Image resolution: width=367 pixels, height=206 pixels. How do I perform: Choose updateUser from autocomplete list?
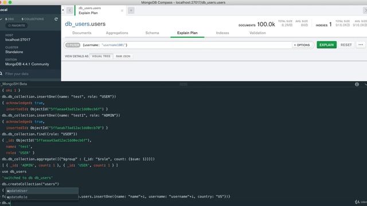pyautogui.click(x=42, y=191)
